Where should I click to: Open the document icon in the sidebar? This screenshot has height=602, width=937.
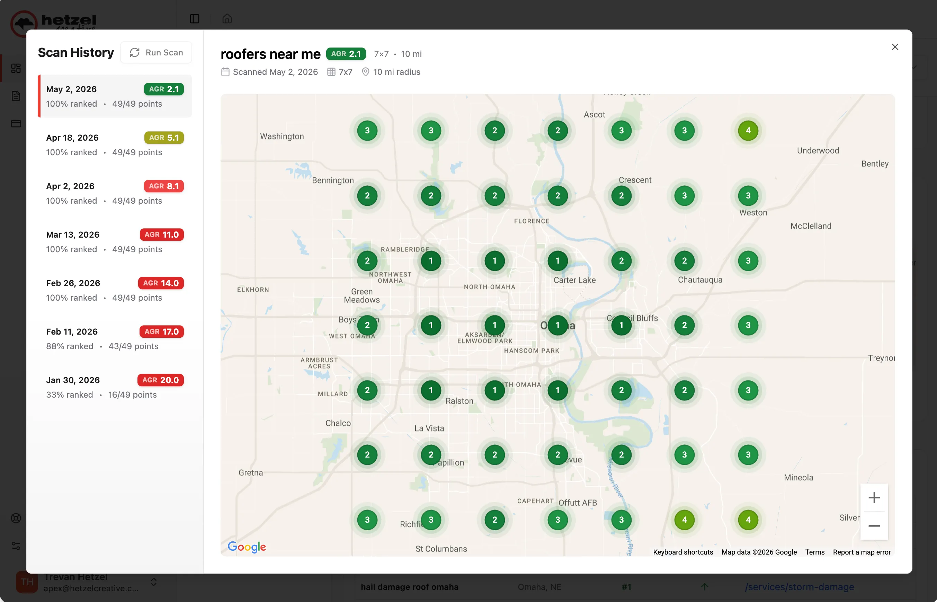16,96
